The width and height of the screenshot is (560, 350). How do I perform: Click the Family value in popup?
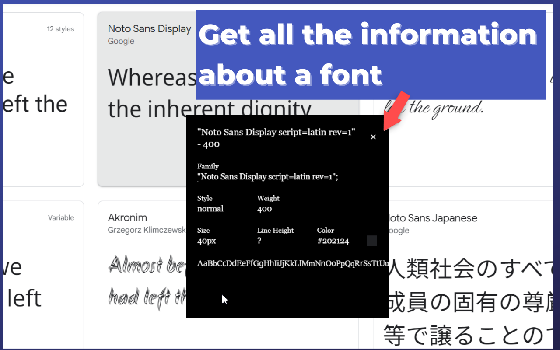pyautogui.click(x=268, y=177)
